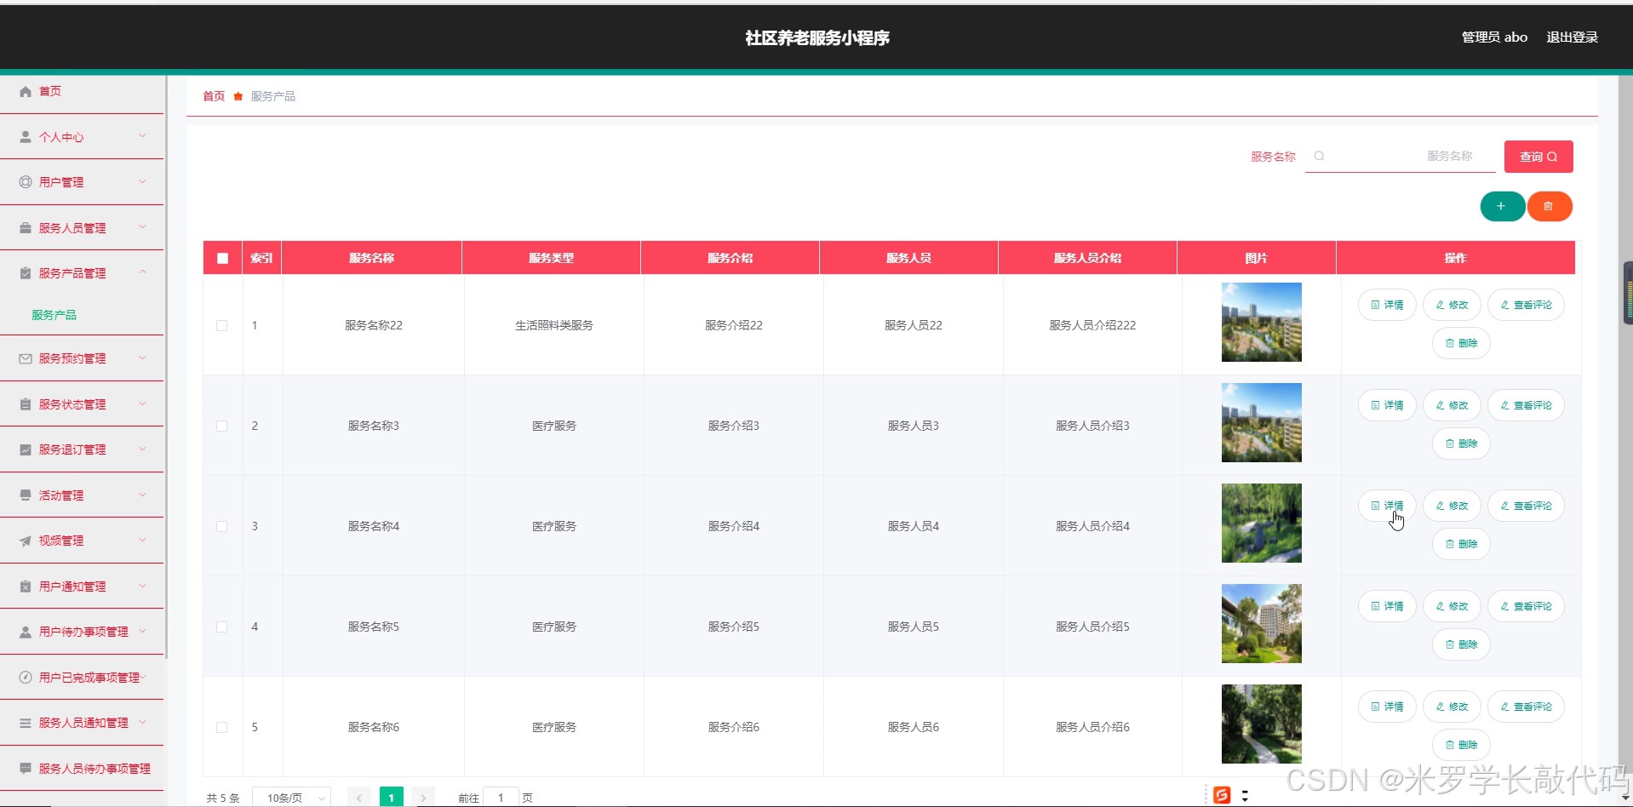Click 详情 for row 服务名称22

[1387, 305]
